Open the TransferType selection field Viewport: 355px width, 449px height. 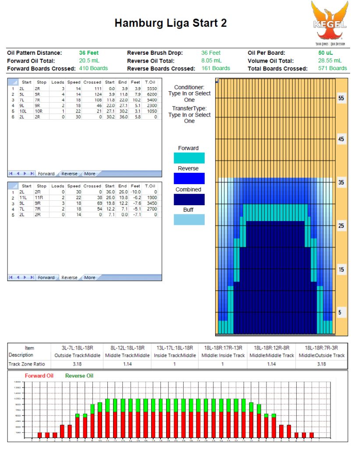tap(189, 118)
